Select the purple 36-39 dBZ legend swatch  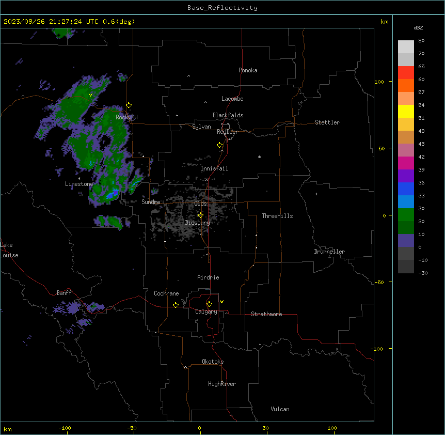pos(406,176)
